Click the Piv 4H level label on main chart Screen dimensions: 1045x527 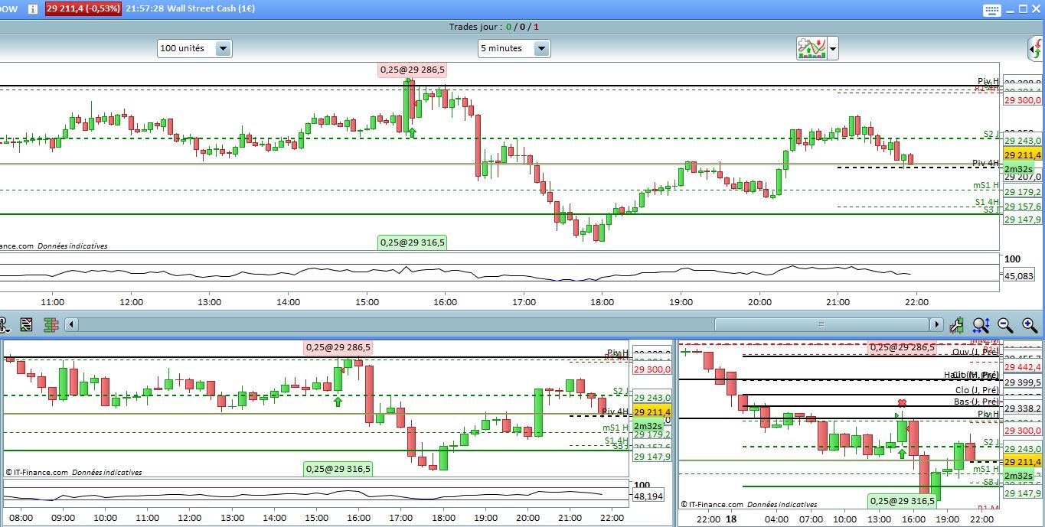[985, 163]
